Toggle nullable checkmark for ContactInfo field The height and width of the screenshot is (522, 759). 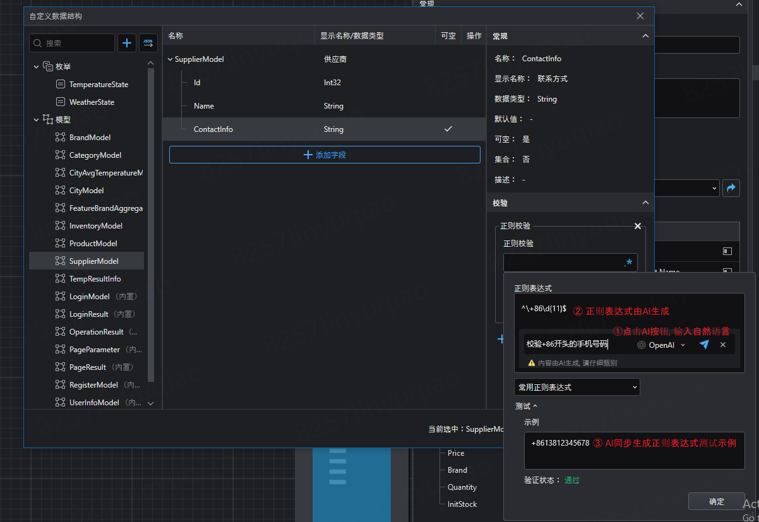coord(448,129)
